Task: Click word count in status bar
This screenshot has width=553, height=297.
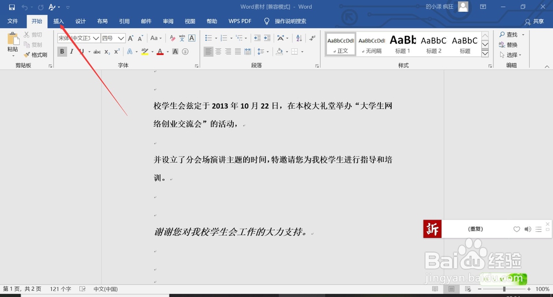Action: point(60,289)
